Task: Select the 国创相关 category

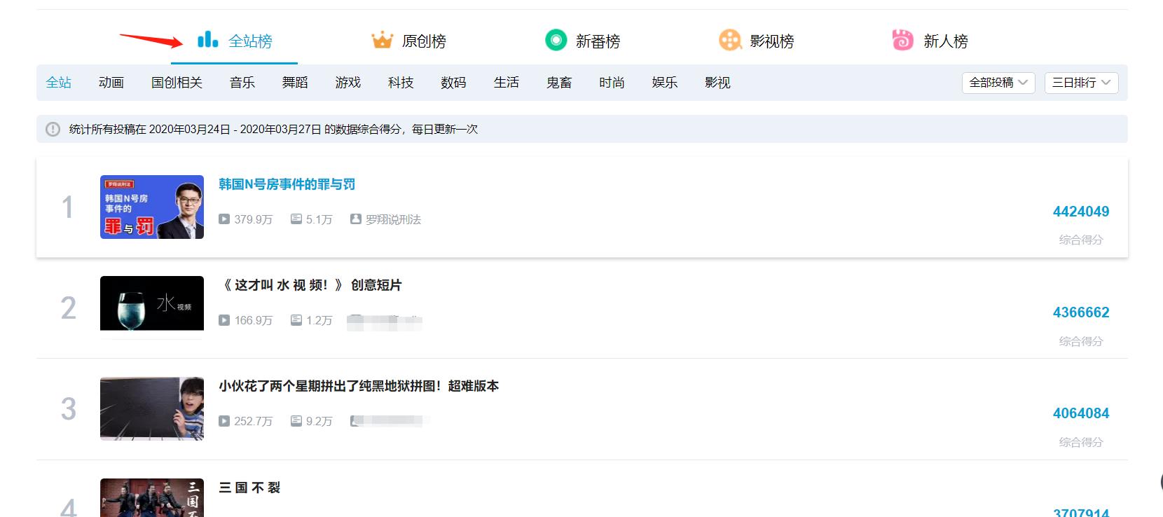Action: point(177,83)
